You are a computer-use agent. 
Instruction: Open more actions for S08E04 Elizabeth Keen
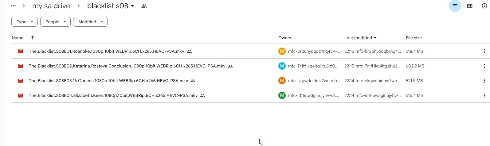point(484,95)
